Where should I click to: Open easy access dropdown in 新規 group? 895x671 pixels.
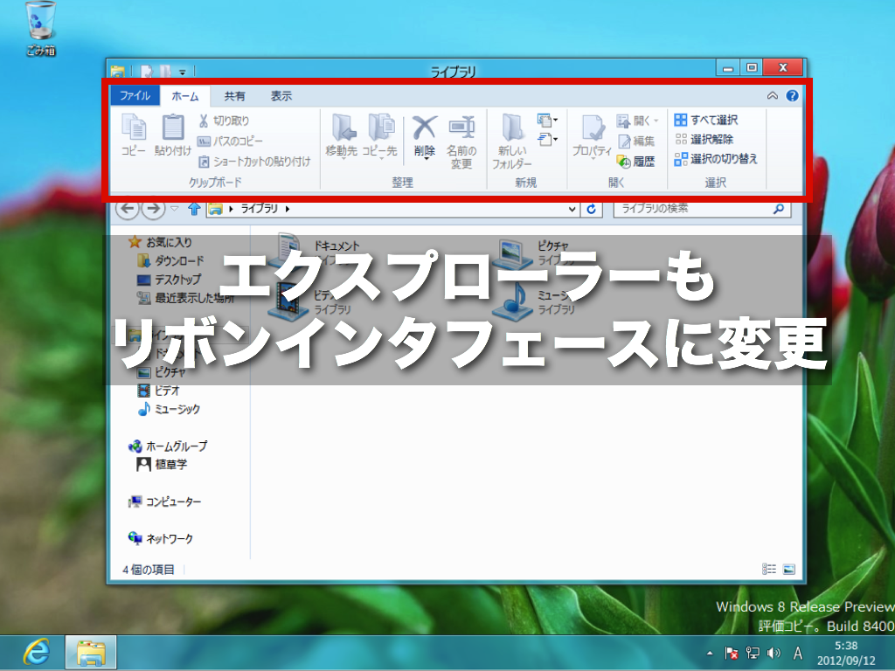click(x=547, y=139)
